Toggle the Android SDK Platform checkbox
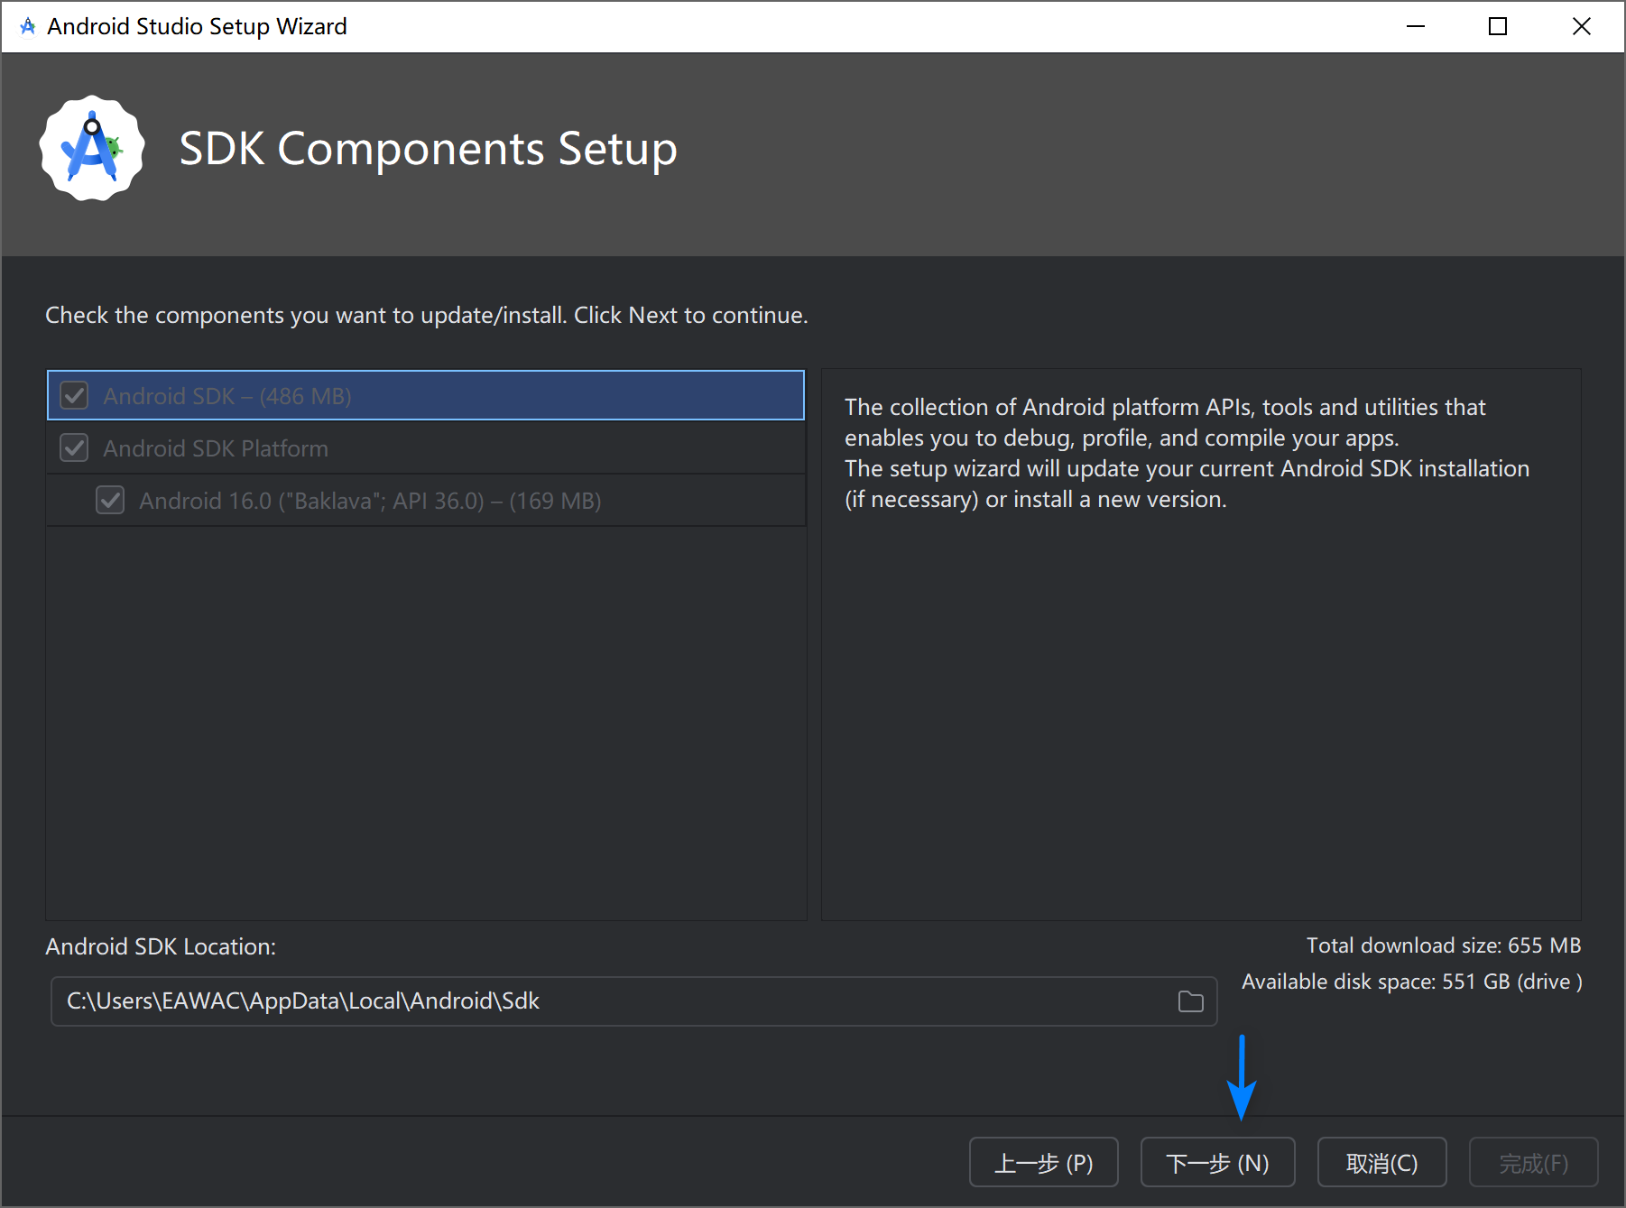The width and height of the screenshot is (1626, 1208). 74,448
